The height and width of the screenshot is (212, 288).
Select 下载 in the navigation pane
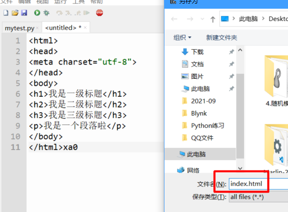(197, 52)
